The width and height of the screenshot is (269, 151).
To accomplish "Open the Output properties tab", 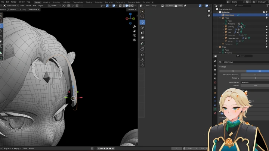I will (x=215, y=70).
